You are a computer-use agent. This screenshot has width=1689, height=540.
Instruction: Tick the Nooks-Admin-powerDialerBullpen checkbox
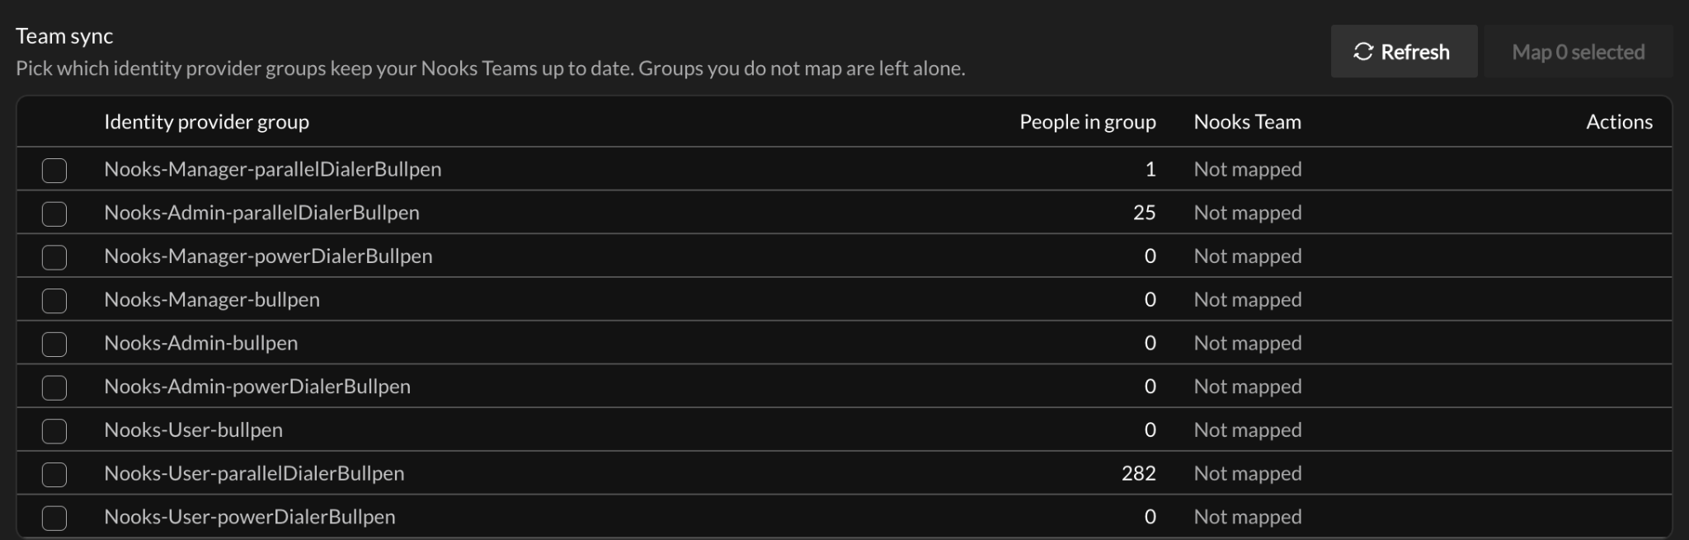54,387
